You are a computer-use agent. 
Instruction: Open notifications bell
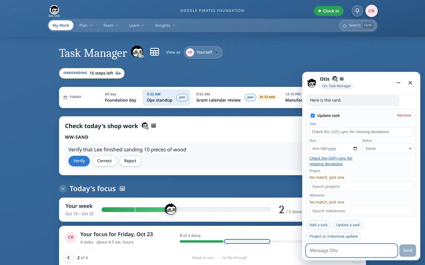coord(357,11)
